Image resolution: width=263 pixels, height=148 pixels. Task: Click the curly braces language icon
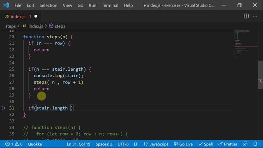click(x=146, y=144)
